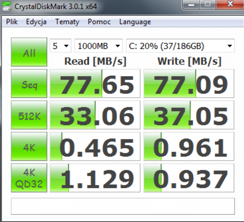This screenshot has height=222, width=244.
Task: Click the 4K read result 0.465
Action: (95, 147)
